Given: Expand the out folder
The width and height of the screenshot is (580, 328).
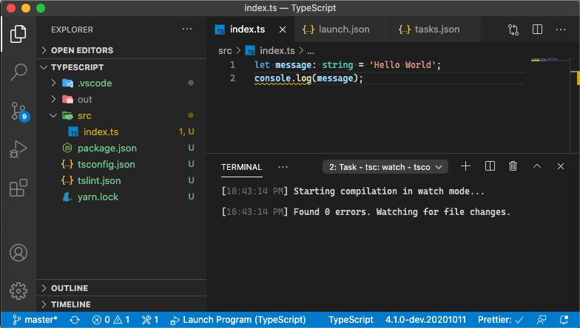Looking at the screenshot, I should click(x=121, y=99).
